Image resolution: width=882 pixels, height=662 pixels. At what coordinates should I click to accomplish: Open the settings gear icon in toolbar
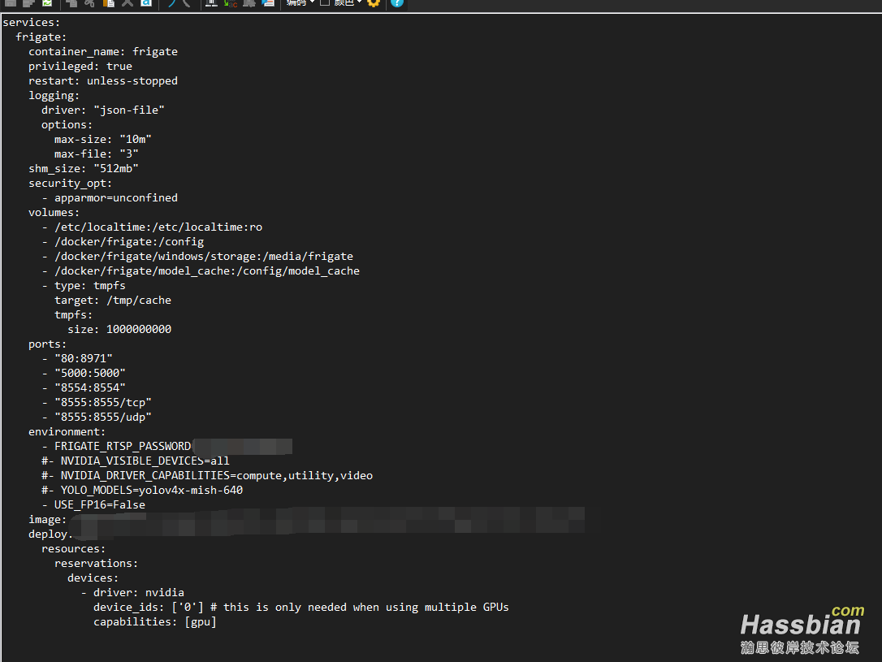coord(374,2)
